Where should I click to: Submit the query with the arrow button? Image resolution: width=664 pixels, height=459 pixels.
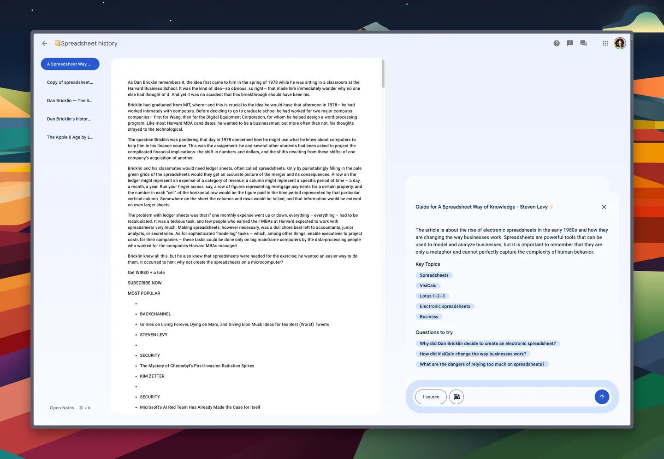pyautogui.click(x=602, y=397)
